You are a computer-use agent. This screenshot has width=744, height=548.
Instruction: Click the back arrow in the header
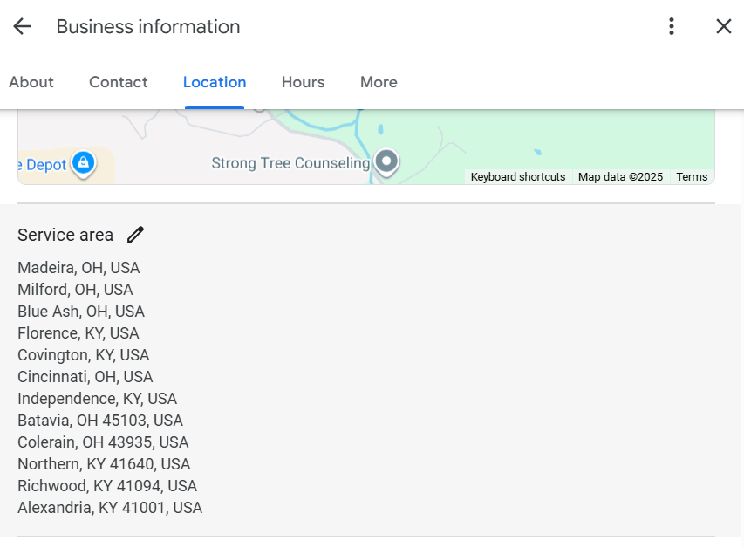[21, 26]
